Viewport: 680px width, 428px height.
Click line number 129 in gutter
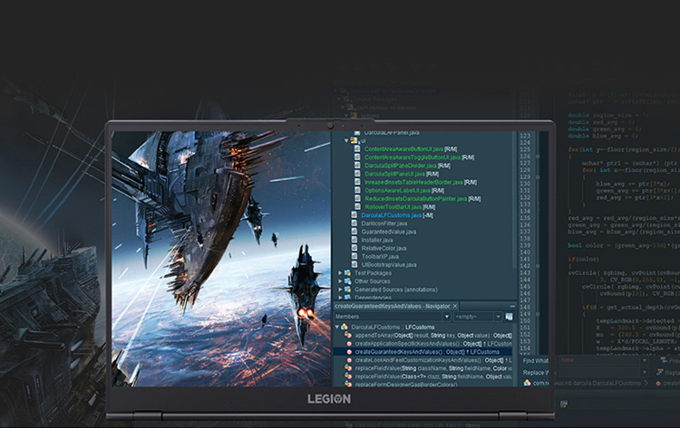tap(525, 176)
